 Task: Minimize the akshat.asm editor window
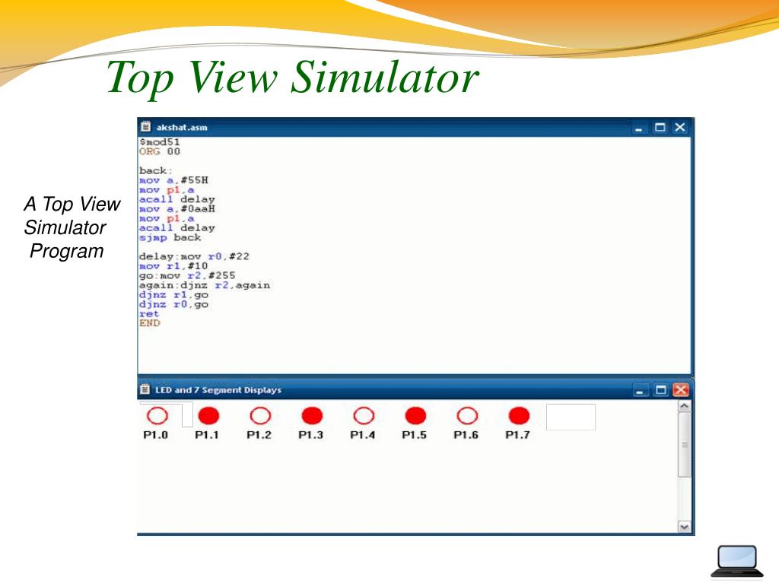coord(638,128)
